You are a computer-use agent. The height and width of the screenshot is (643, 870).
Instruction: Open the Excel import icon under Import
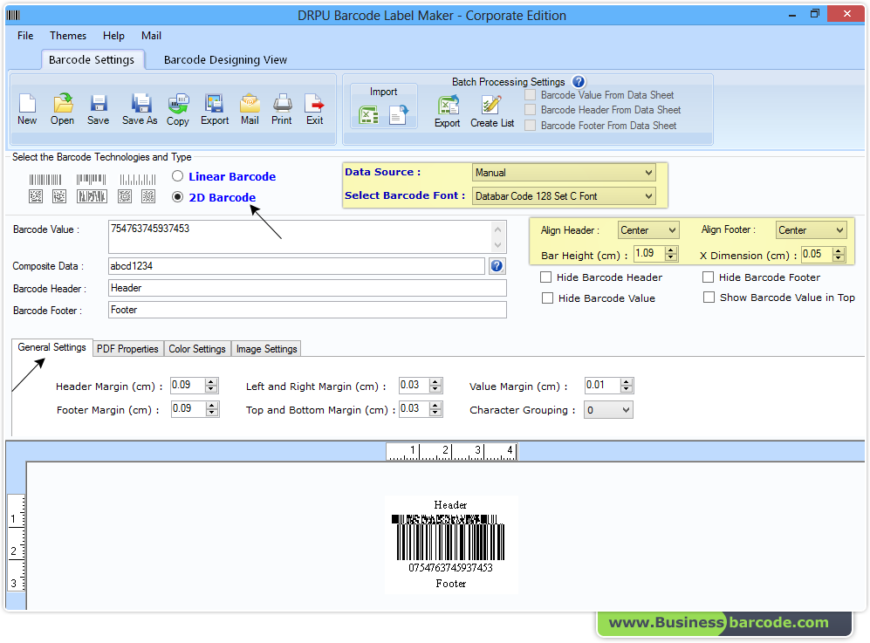click(368, 114)
